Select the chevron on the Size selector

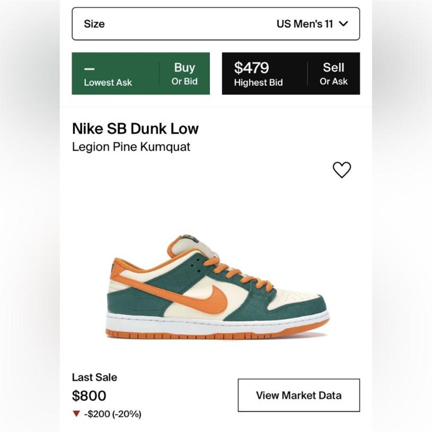point(344,24)
